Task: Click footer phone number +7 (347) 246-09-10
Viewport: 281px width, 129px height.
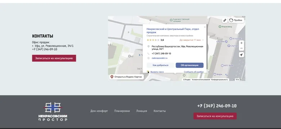Action: (217, 106)
